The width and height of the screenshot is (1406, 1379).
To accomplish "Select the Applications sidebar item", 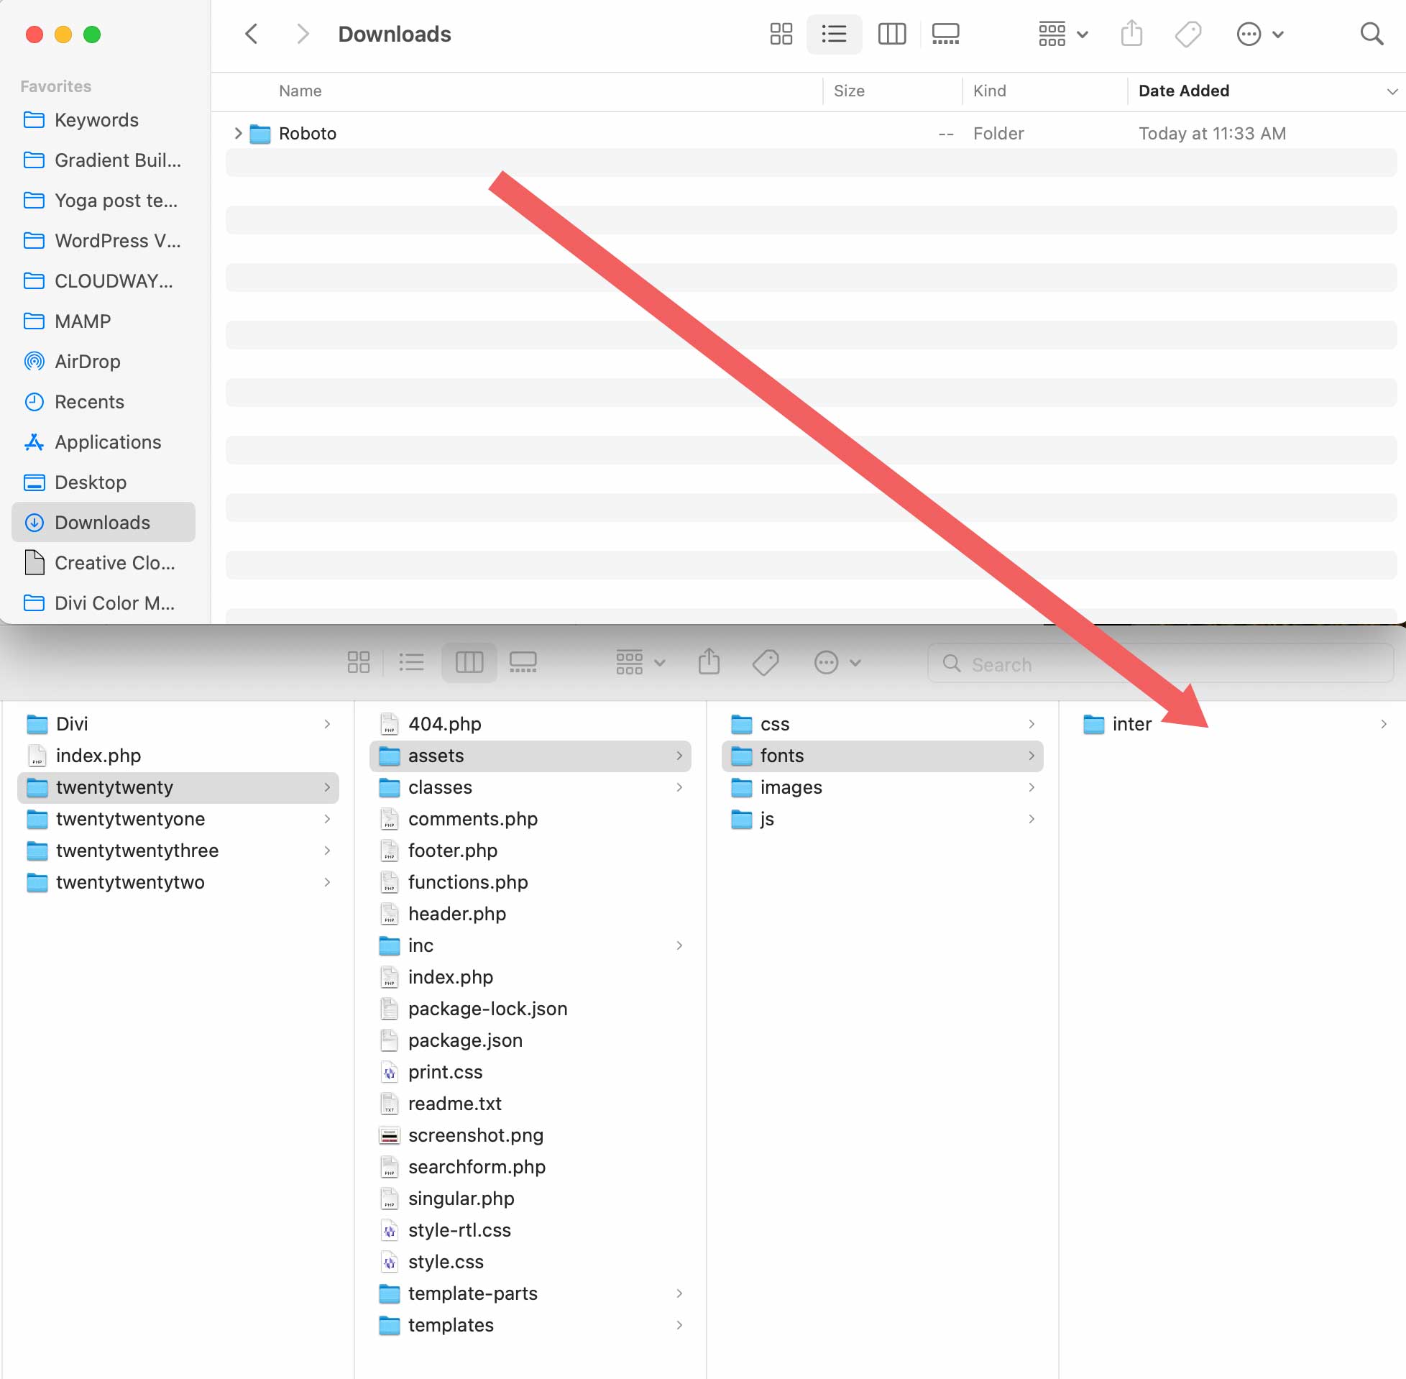I will pos(107,441).
